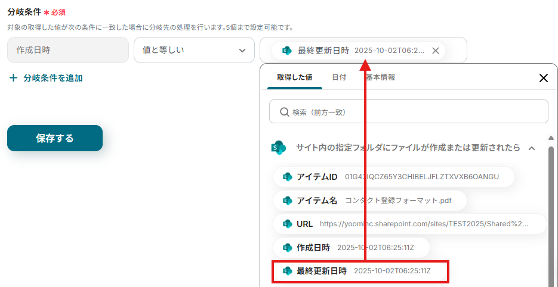Switch to the 日付 tab
Viewport: 558px width, 287px height.
pyautogui.click(x=339, y=77)
